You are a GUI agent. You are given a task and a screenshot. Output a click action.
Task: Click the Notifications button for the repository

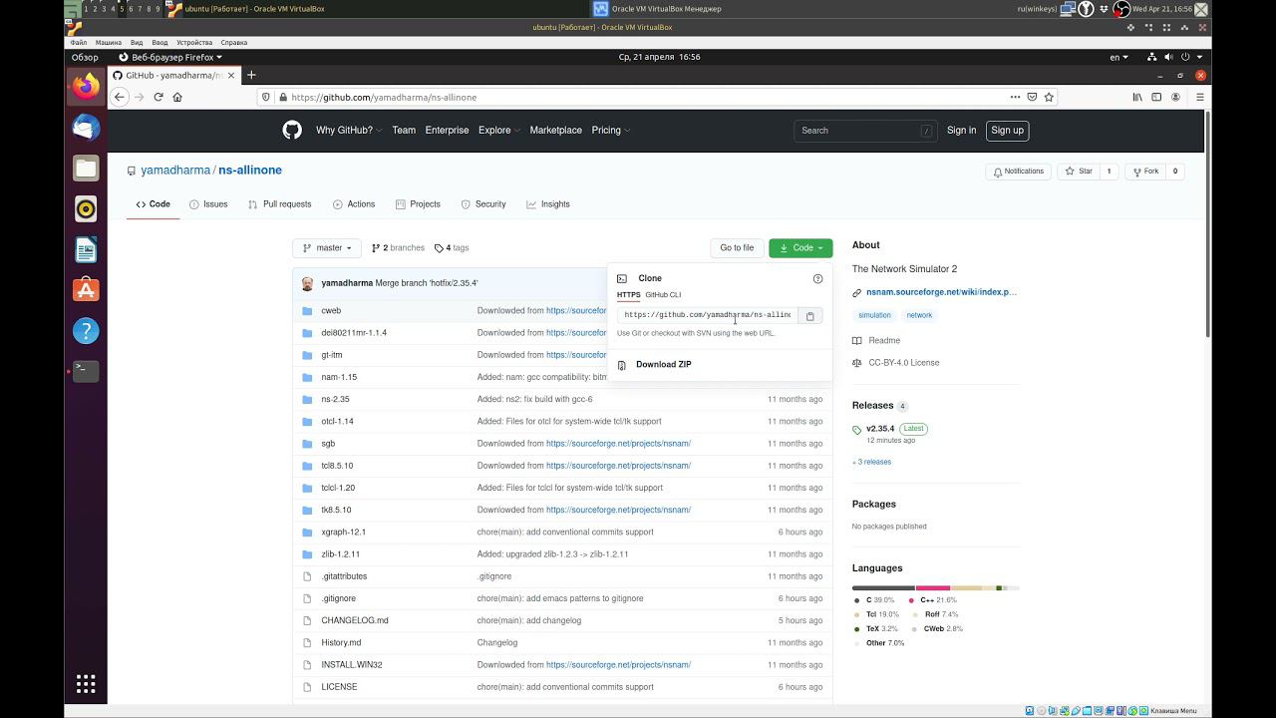[x=1018, y=172]
